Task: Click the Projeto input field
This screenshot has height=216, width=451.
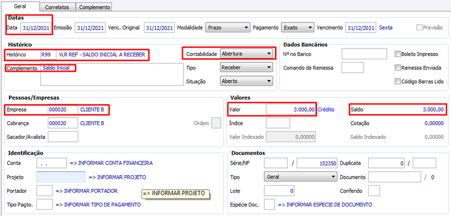Action: pyautogui.click(x=61, y=177)
